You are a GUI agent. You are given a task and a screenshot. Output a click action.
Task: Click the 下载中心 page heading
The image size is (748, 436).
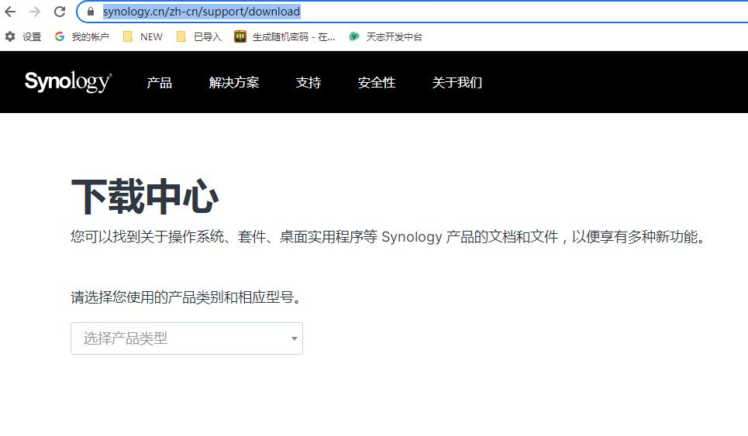tap(144, 197)
